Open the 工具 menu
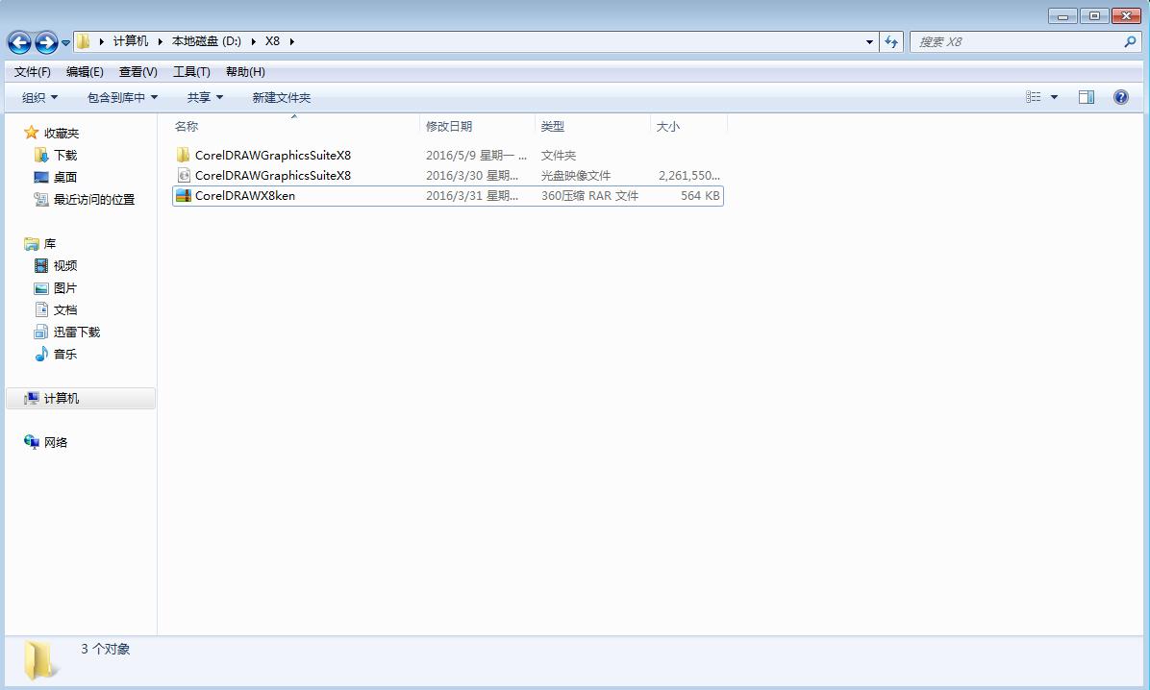The width and height of the screenshot is (1150, 690). coord(190,71)
